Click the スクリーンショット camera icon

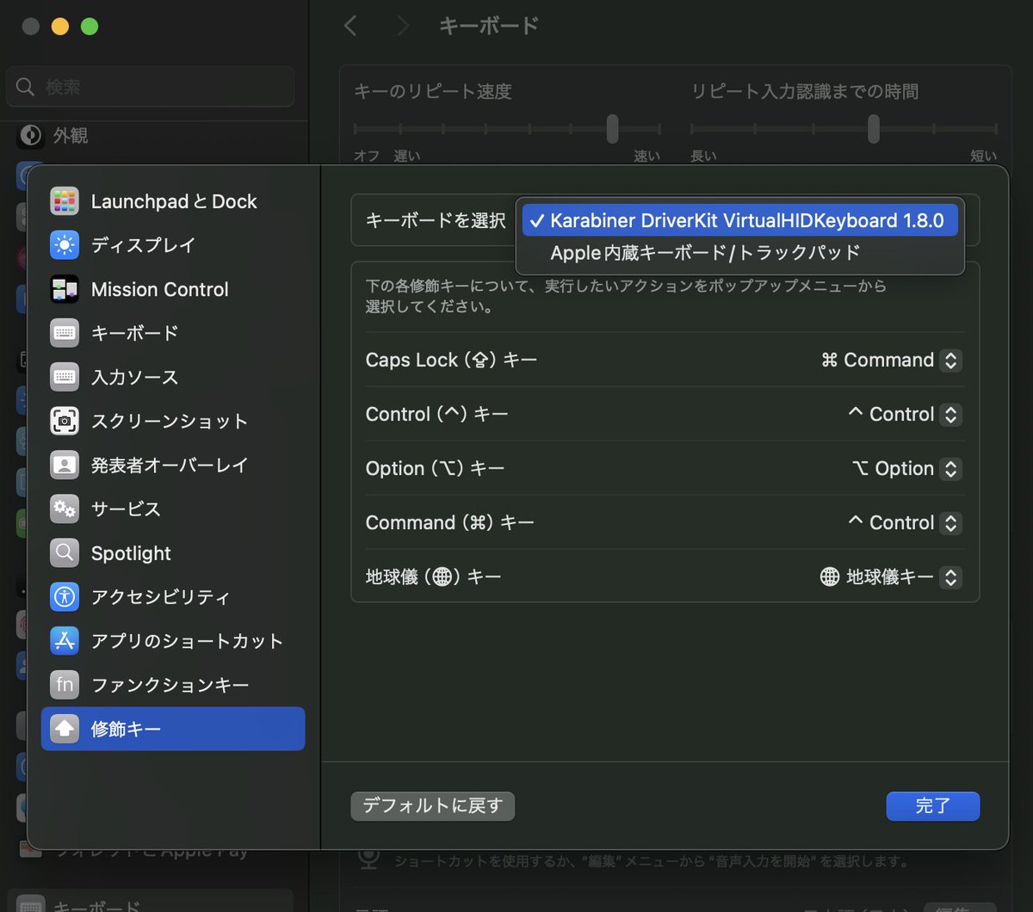65,421
